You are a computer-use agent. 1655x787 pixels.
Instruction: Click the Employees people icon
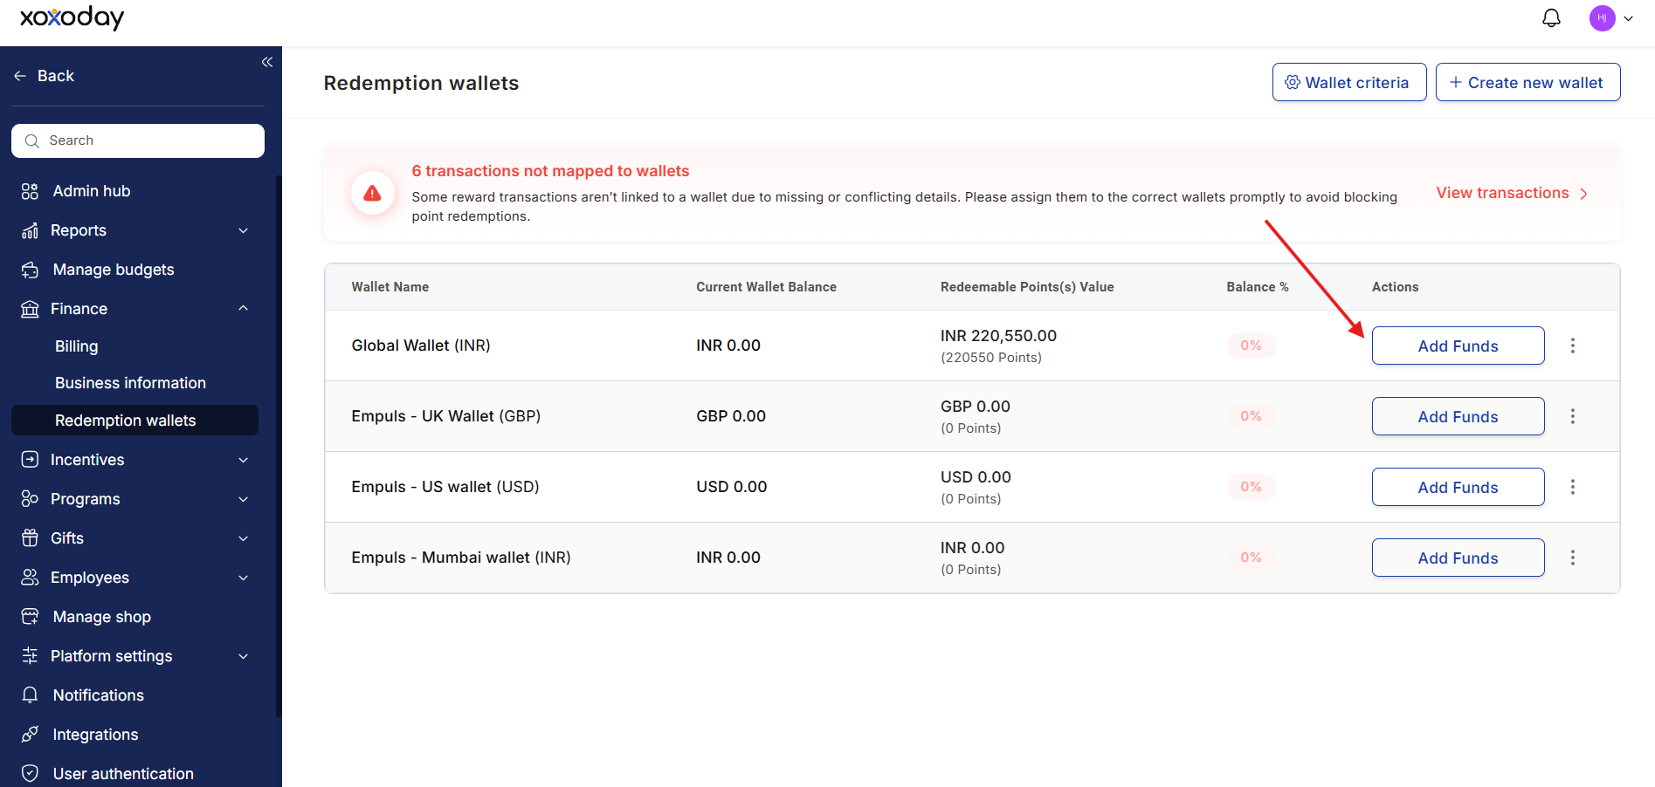(x=30, y=577)
